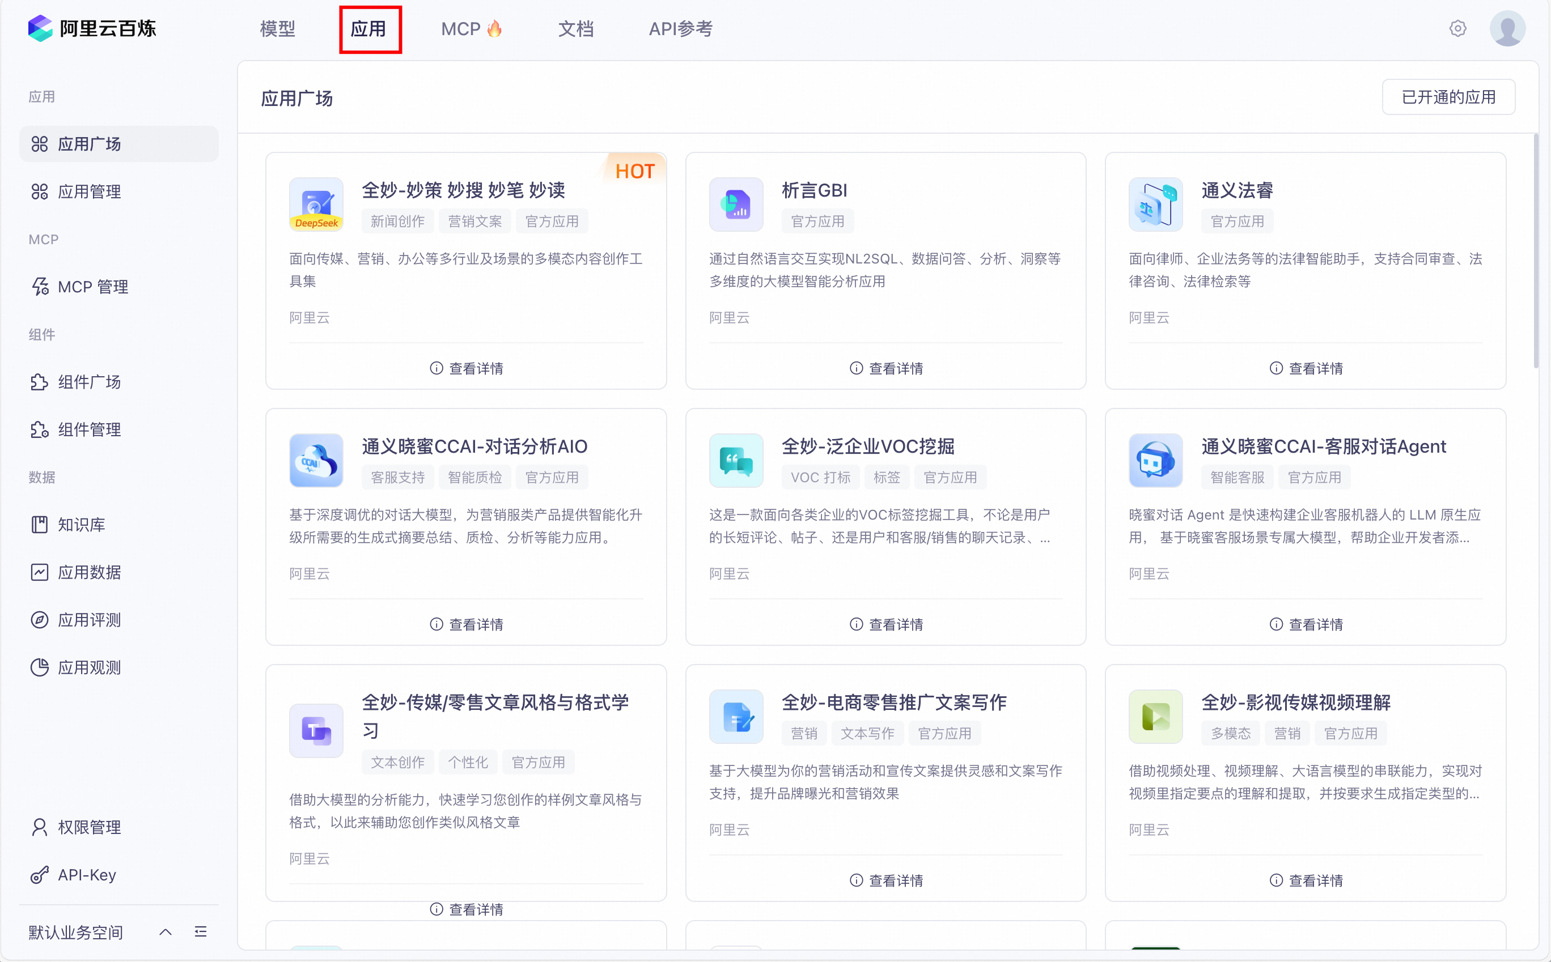Click the 已开通的应用 button

pos(1448,97)
